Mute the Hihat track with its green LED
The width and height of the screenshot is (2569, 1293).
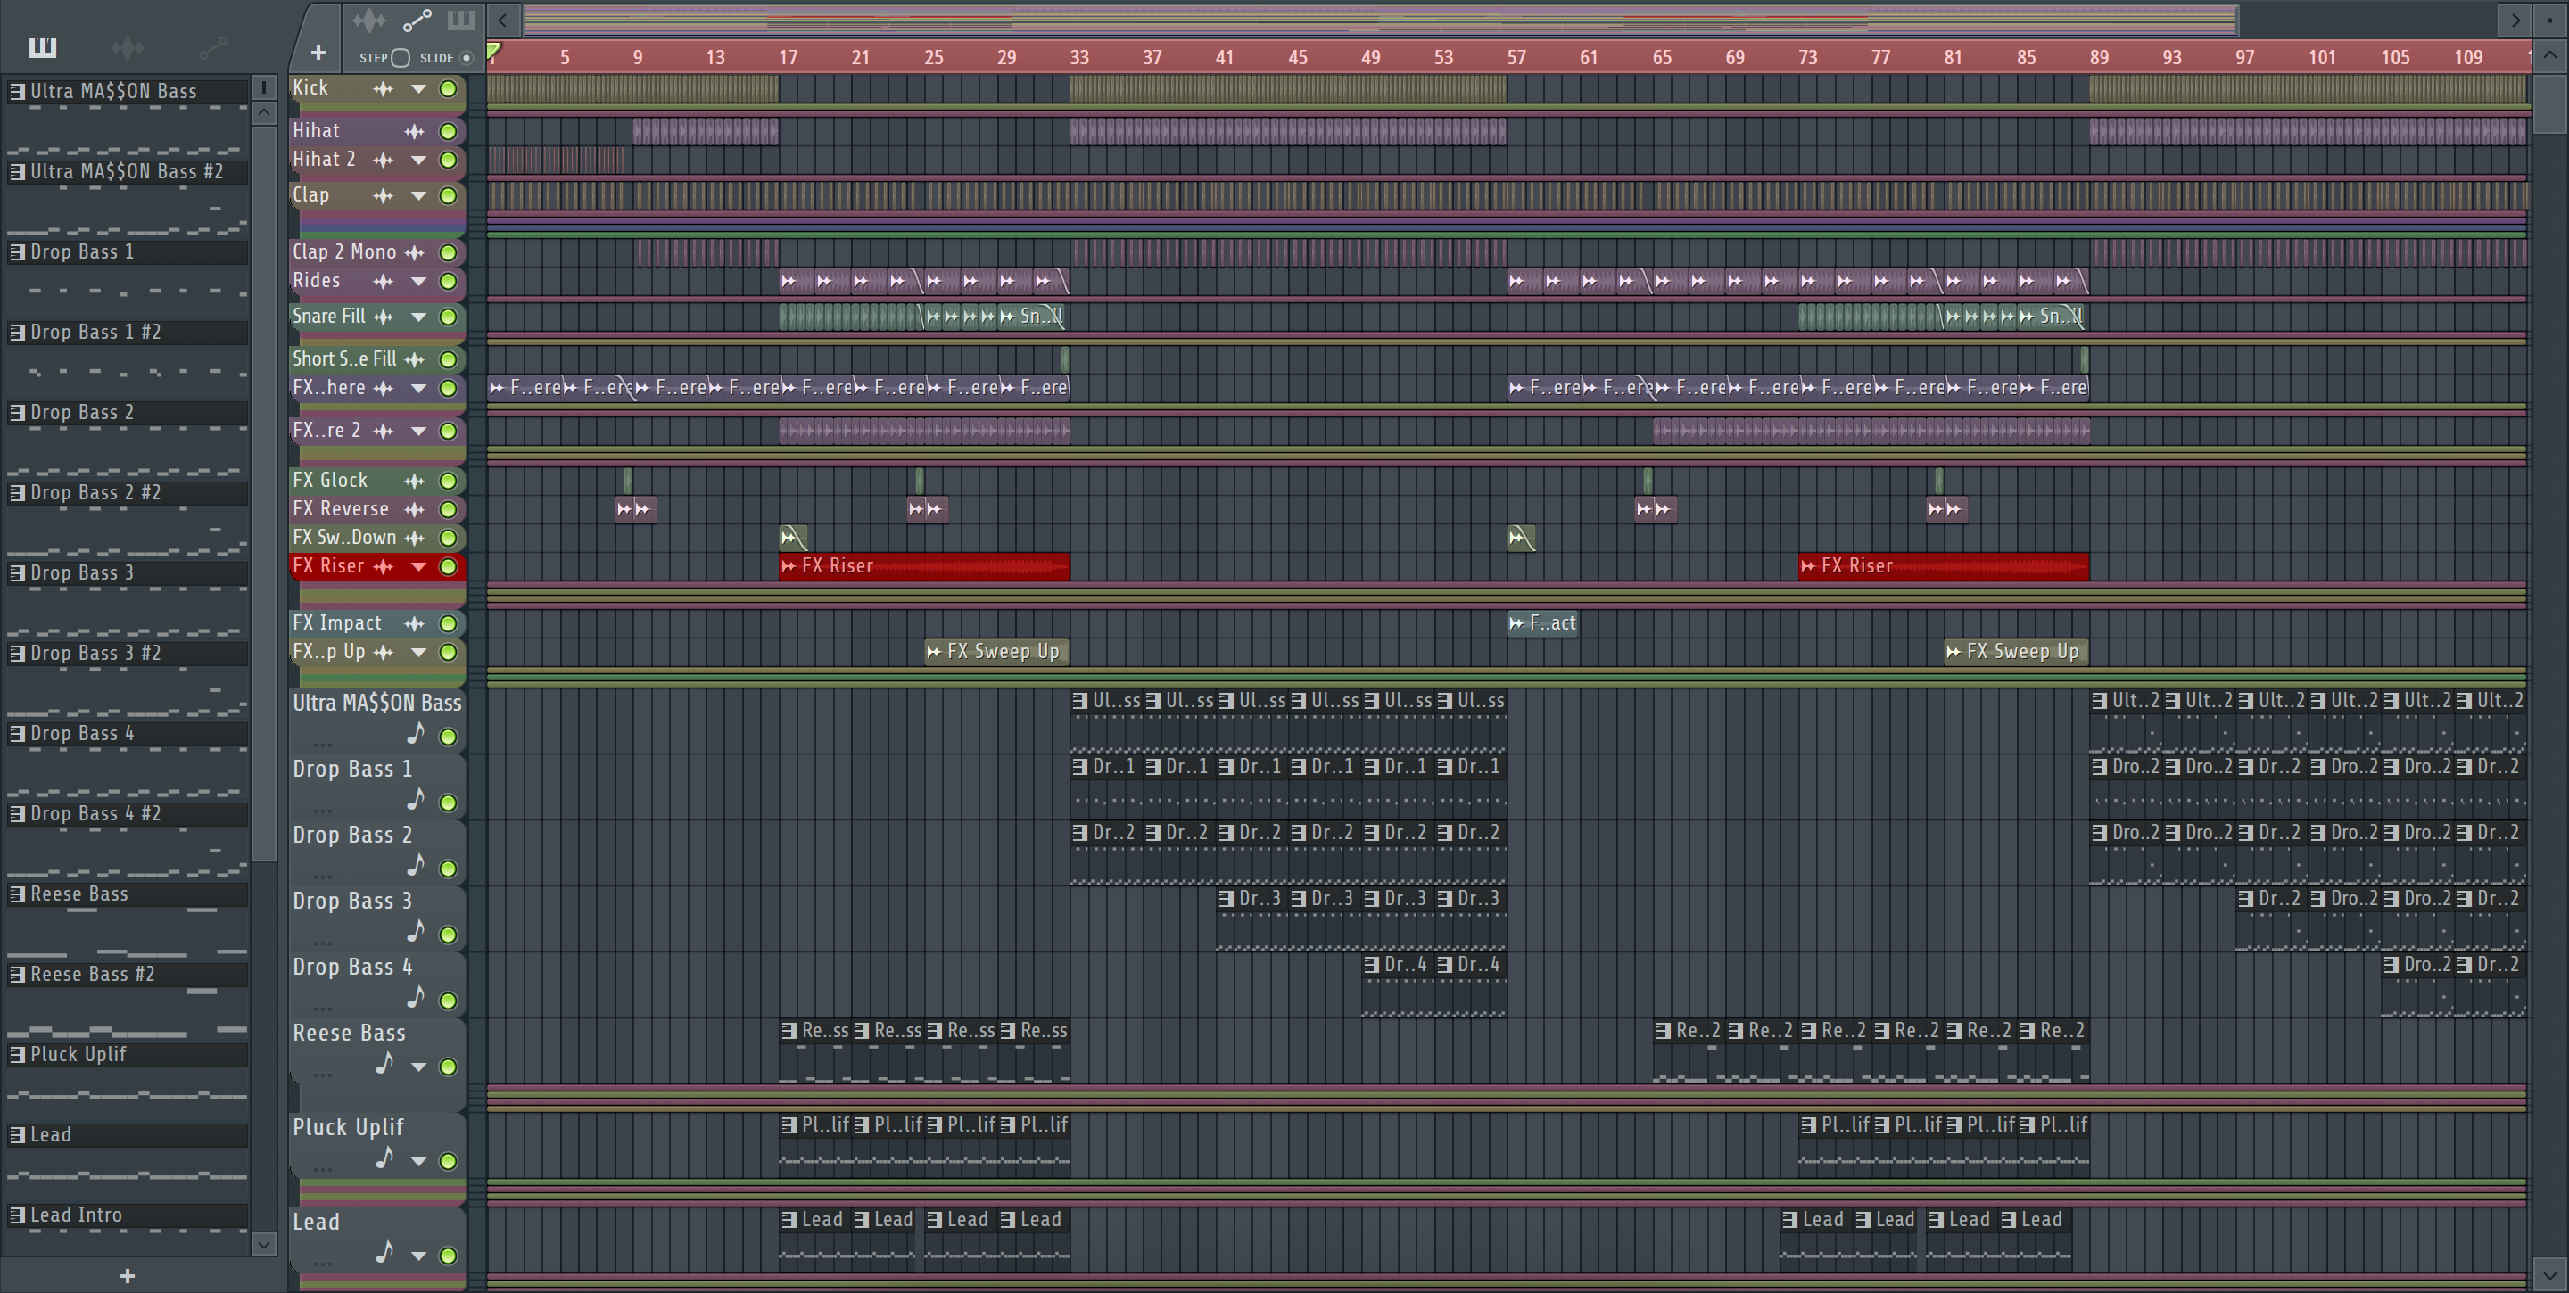[x=449, y=130]
